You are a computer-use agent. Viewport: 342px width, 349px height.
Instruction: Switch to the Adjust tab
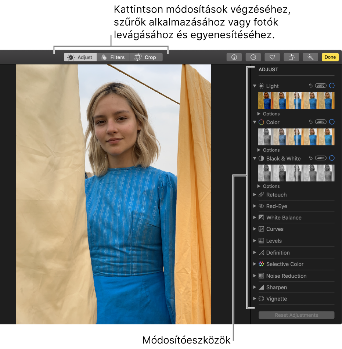(80, 57)
